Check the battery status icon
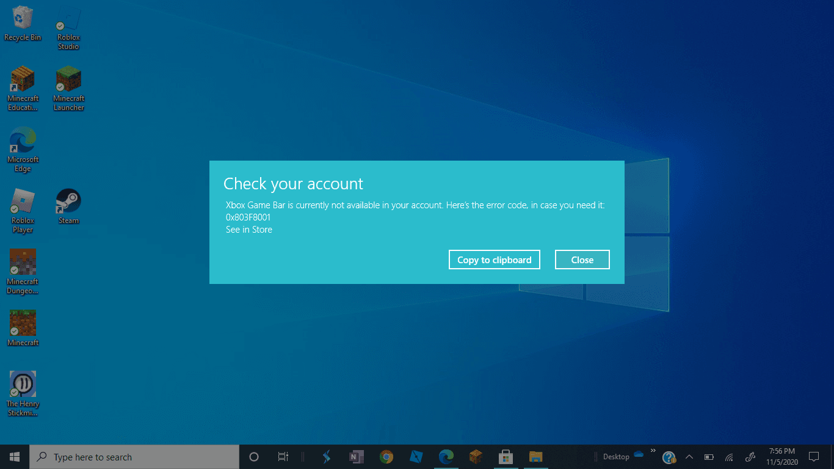Image resolution: width=834 pixels, height=469 pixels. 709,457
